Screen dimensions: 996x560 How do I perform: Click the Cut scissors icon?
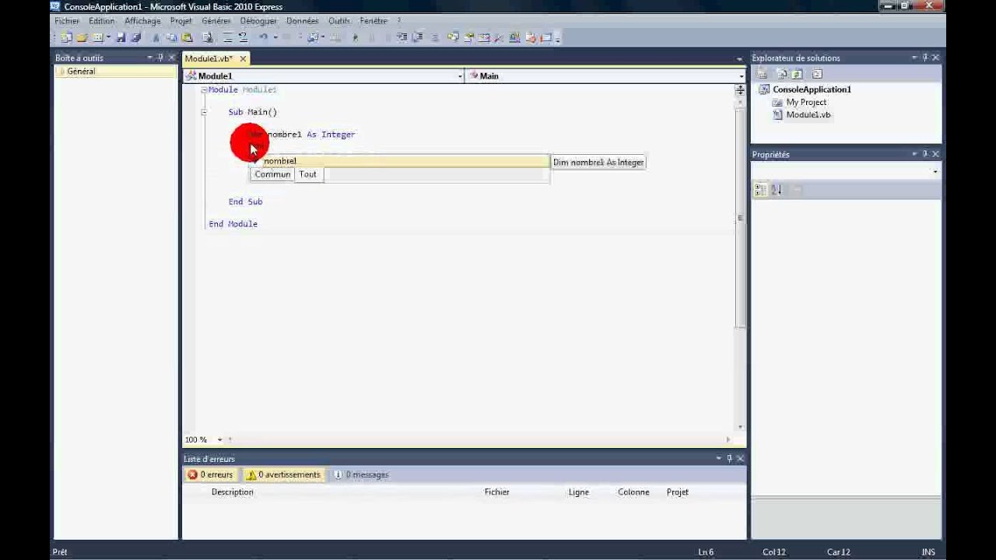(x=156, y=37)
